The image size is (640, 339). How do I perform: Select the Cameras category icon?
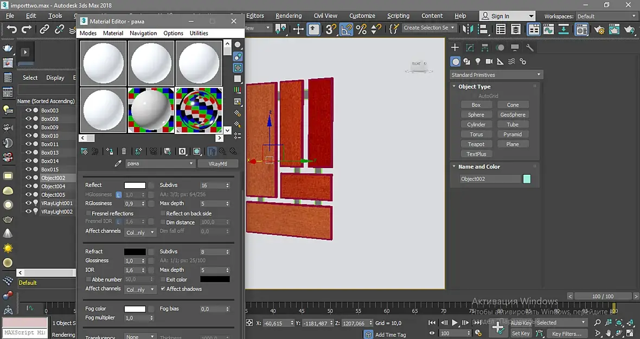tap(489, 62)
